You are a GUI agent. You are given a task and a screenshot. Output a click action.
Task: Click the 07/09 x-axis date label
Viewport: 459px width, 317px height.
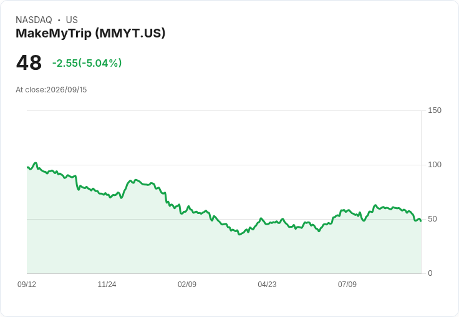[347, 284]
